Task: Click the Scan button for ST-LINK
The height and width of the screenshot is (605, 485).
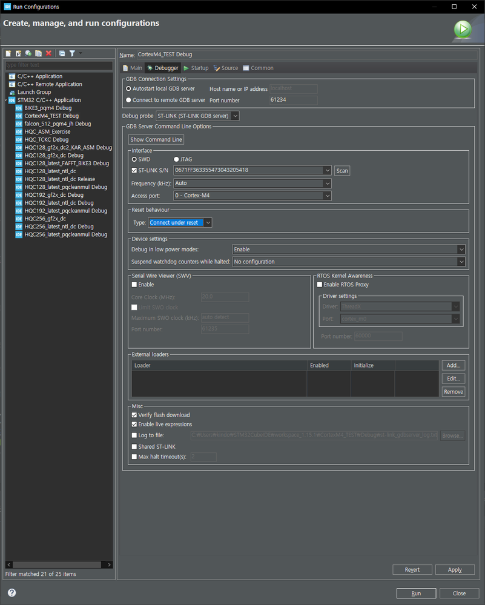Action: click(x=342, y=171)
